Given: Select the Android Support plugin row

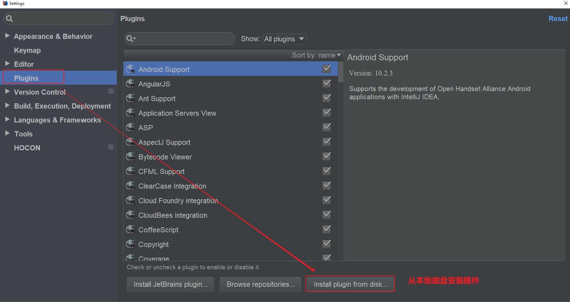Looking at the screenshot, I should 231,69.
